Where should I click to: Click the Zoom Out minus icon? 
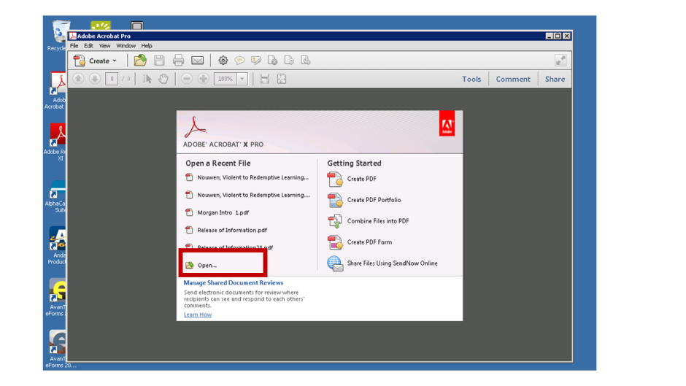[x=187, y=79]
